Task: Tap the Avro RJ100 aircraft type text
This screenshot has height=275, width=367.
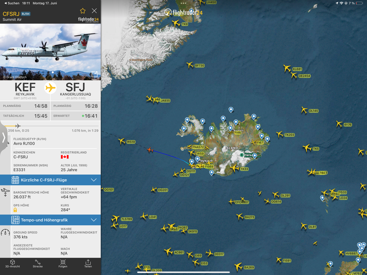Action: point(24,143)
